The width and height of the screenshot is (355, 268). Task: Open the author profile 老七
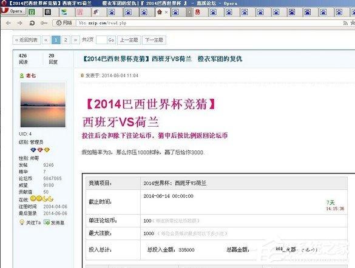tap(30, 76)
